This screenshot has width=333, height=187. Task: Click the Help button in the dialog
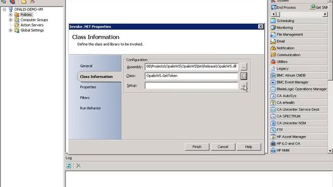click(x=249, y=146)
